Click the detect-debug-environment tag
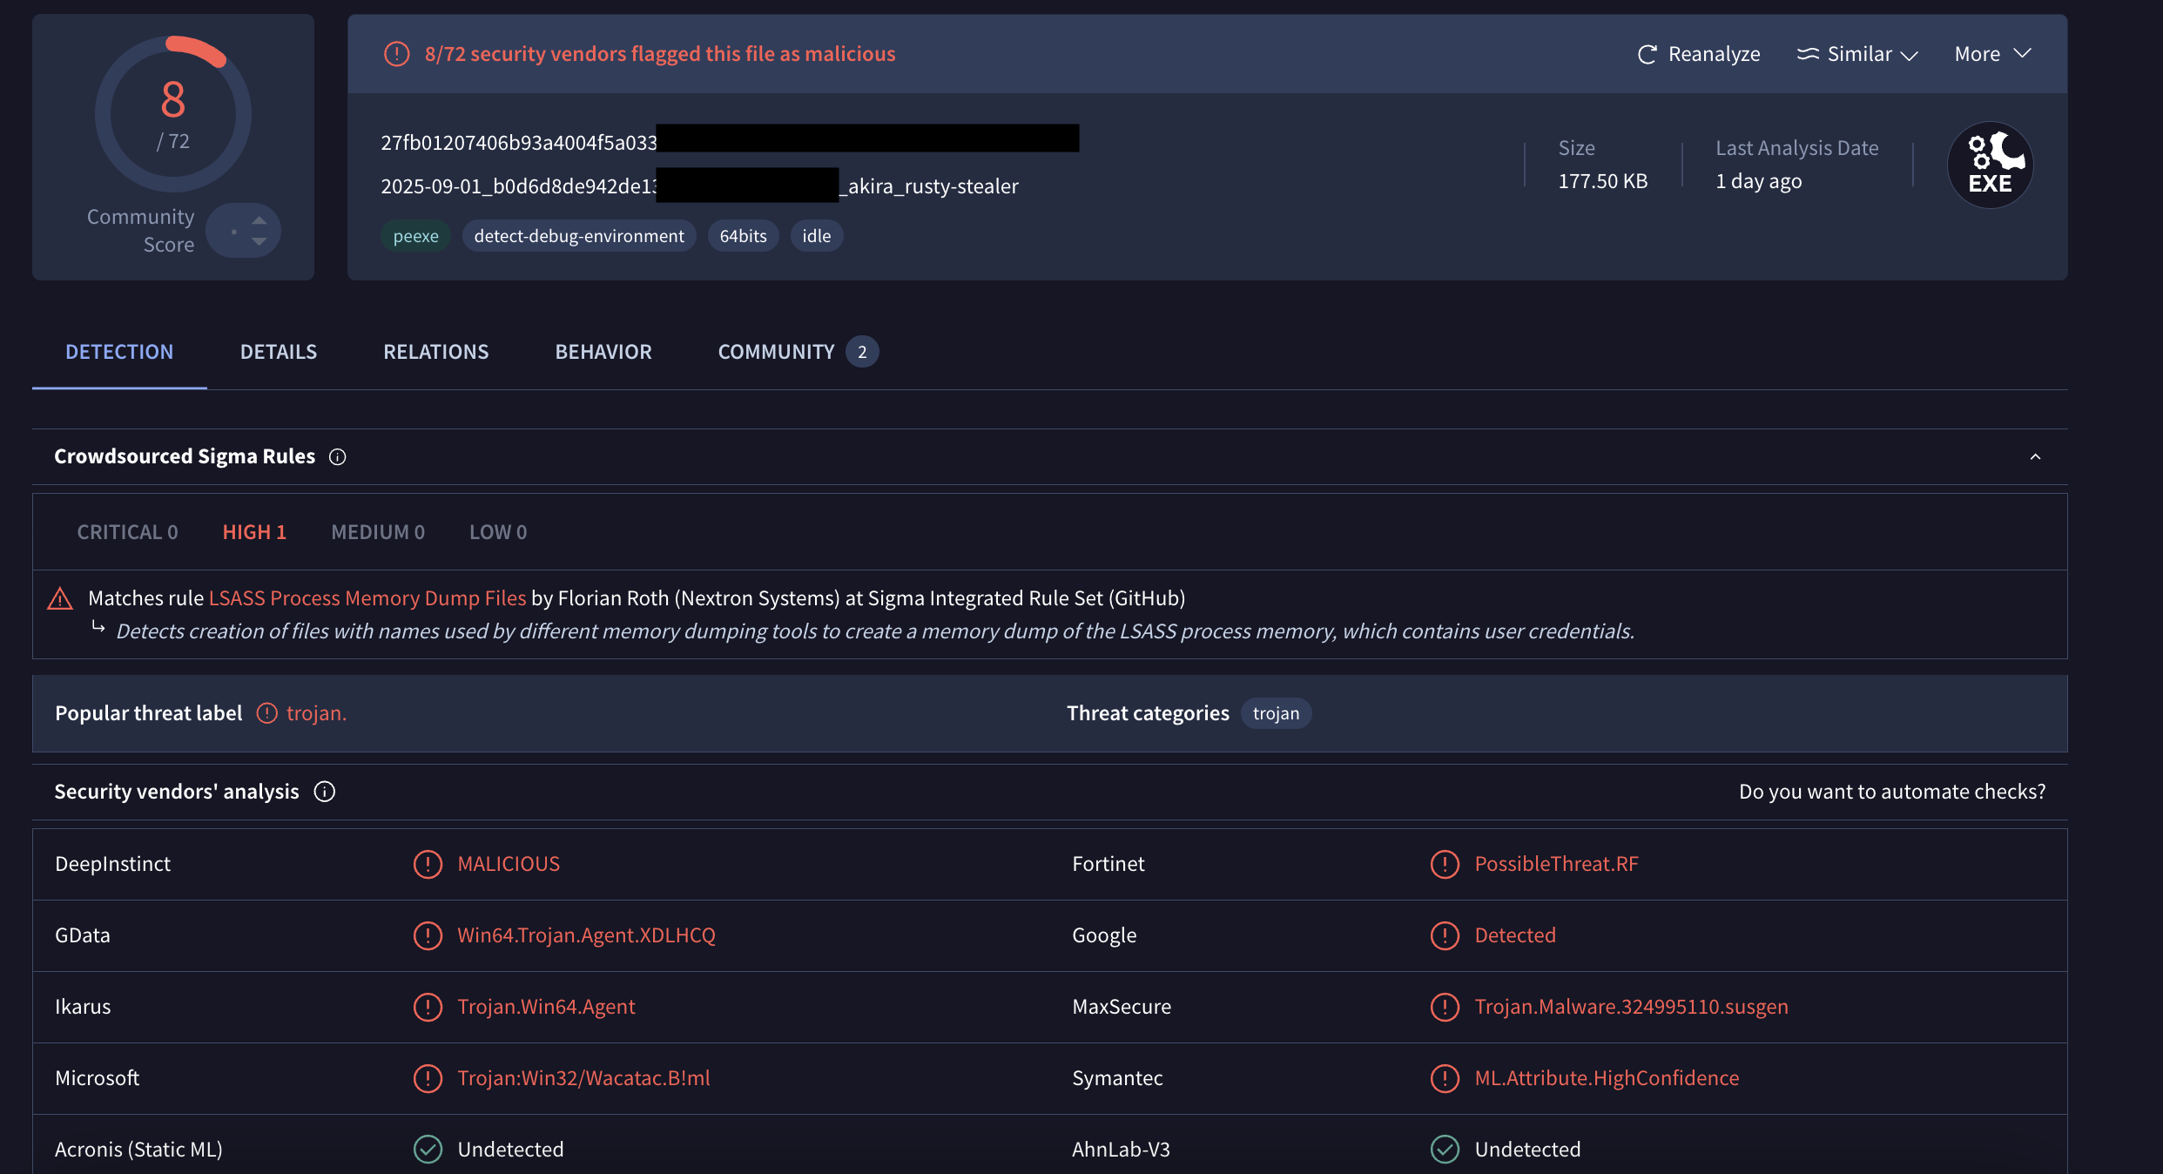 click(x=579, y=236)
